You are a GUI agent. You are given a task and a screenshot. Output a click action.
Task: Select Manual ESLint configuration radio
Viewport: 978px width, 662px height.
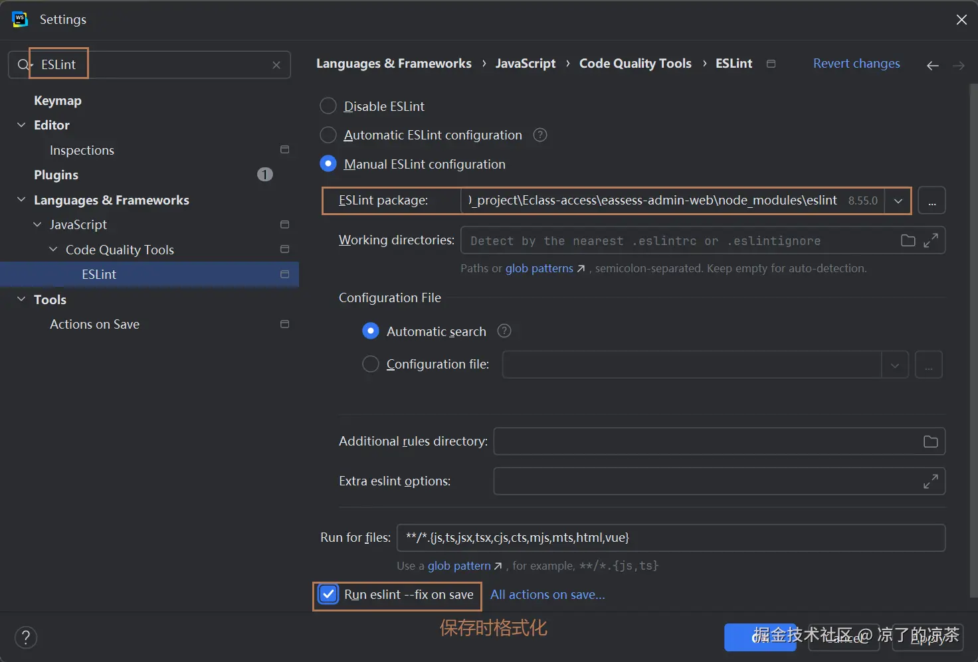pos(328,163)
